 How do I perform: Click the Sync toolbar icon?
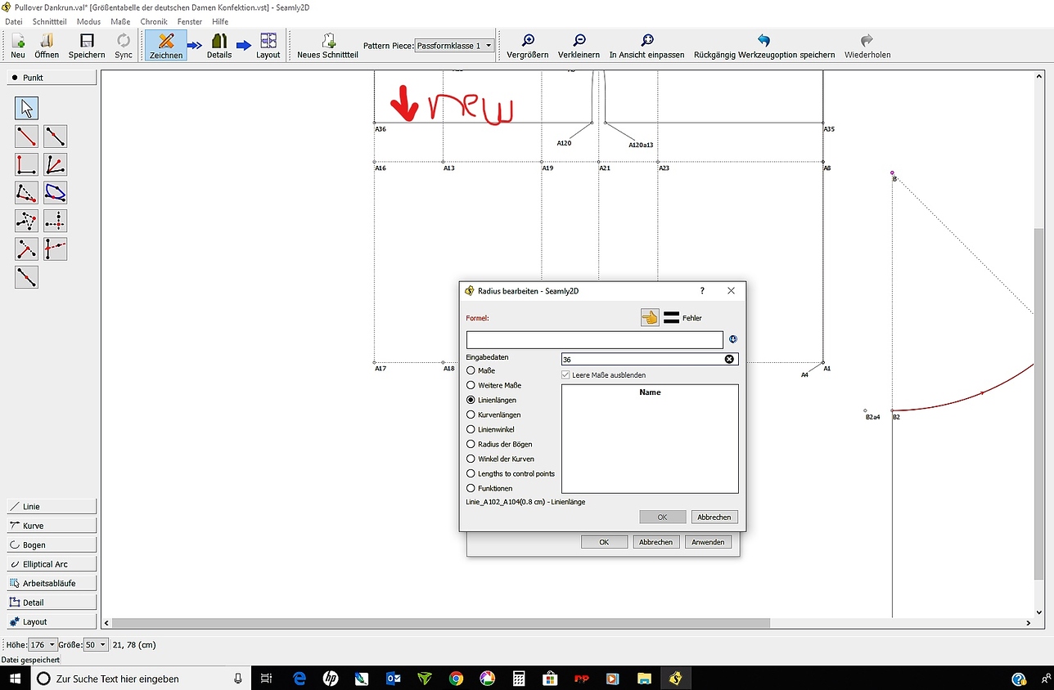pos(124,45)
